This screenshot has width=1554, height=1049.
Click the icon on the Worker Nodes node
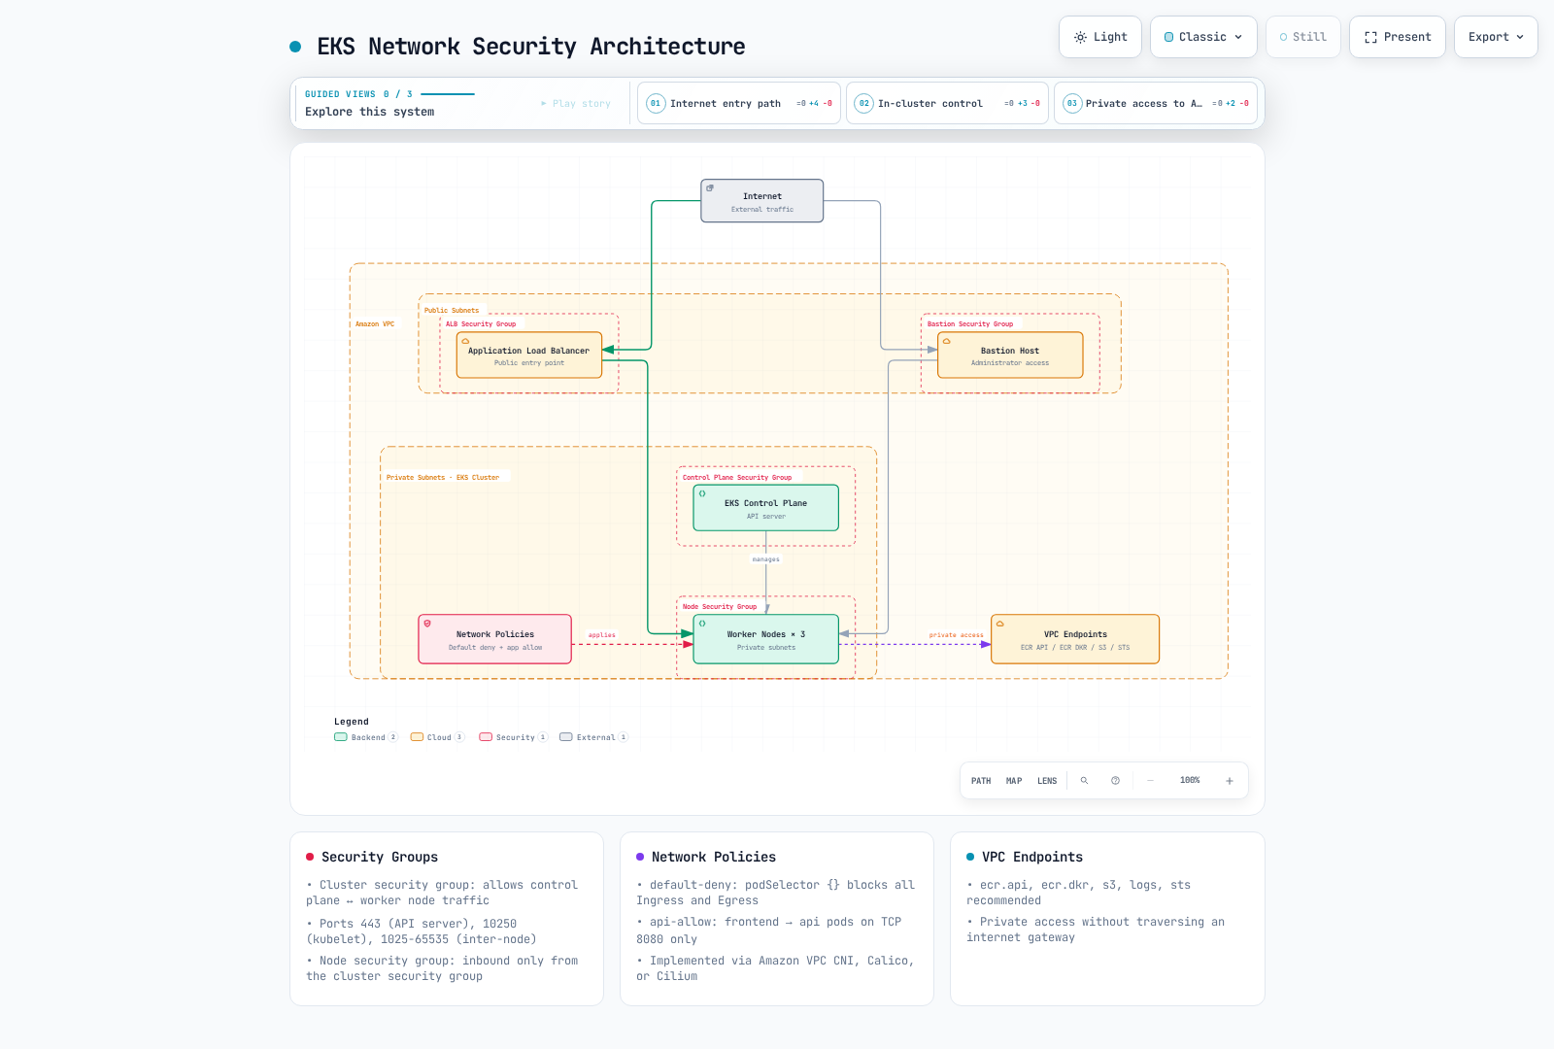[x=702, y=624]
